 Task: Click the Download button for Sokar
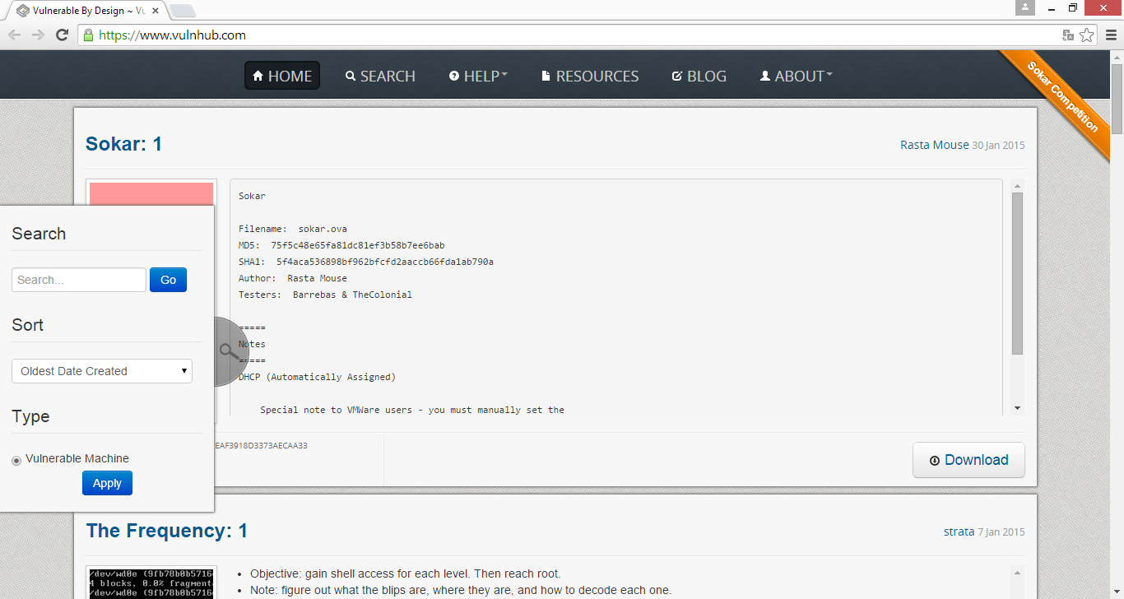point(968,460)
